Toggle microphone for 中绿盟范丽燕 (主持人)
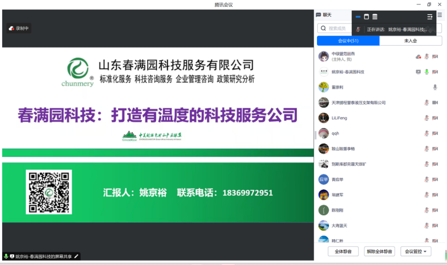Screen dimensions: 447x265 426,57
